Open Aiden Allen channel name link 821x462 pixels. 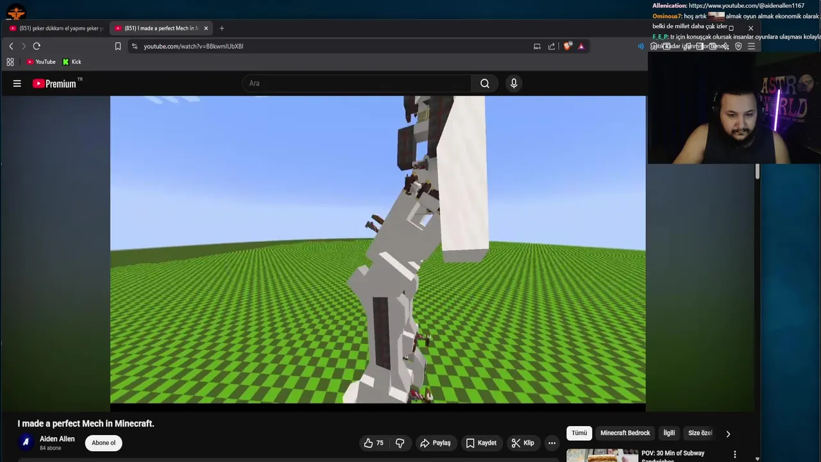(x=57, y=439)
